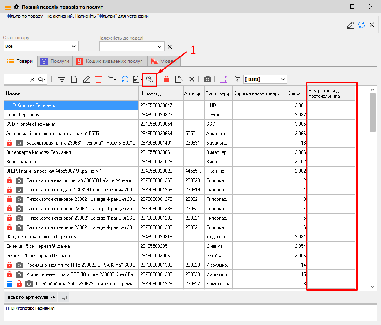Open the folder icon dropdown arrow

tap(115, 80)
